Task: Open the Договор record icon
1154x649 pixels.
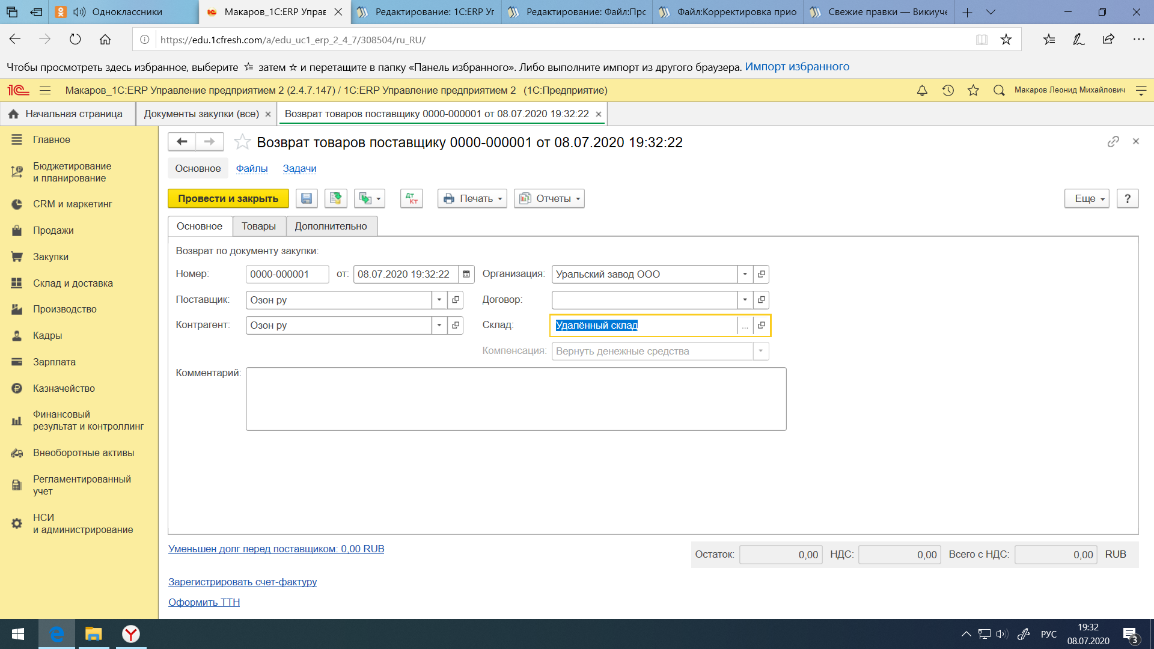Action: (x=762, y=300)
